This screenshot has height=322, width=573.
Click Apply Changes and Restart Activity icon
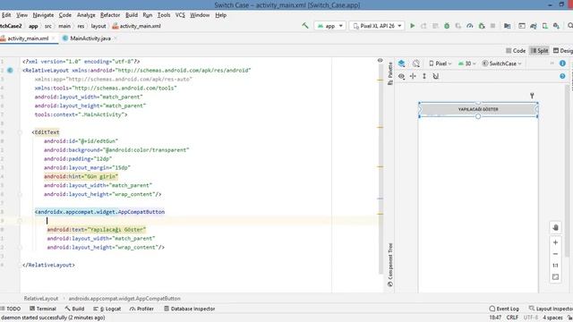tap(423, 26)
